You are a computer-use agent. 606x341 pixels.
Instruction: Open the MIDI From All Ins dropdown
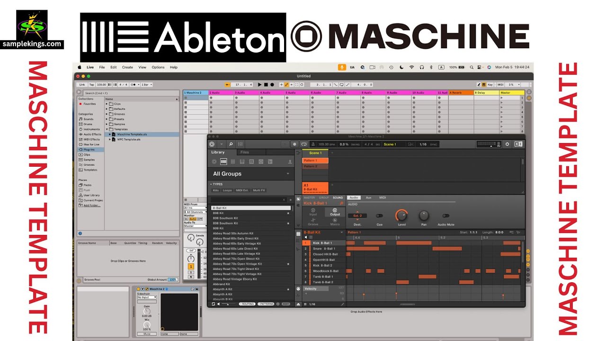tap(195, 208)
